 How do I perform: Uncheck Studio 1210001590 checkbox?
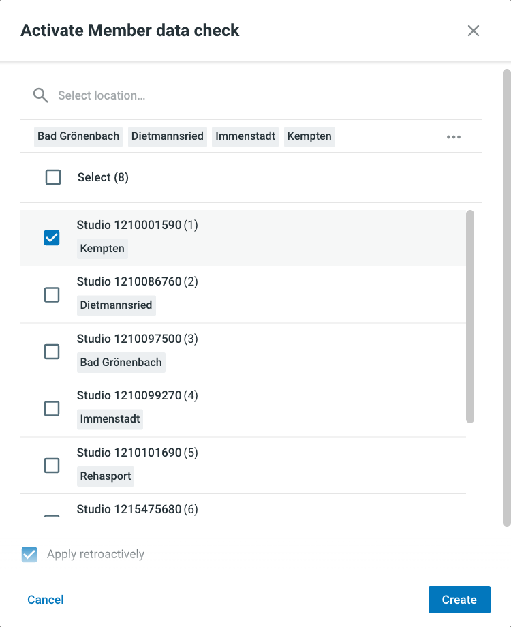click(52, 238)
